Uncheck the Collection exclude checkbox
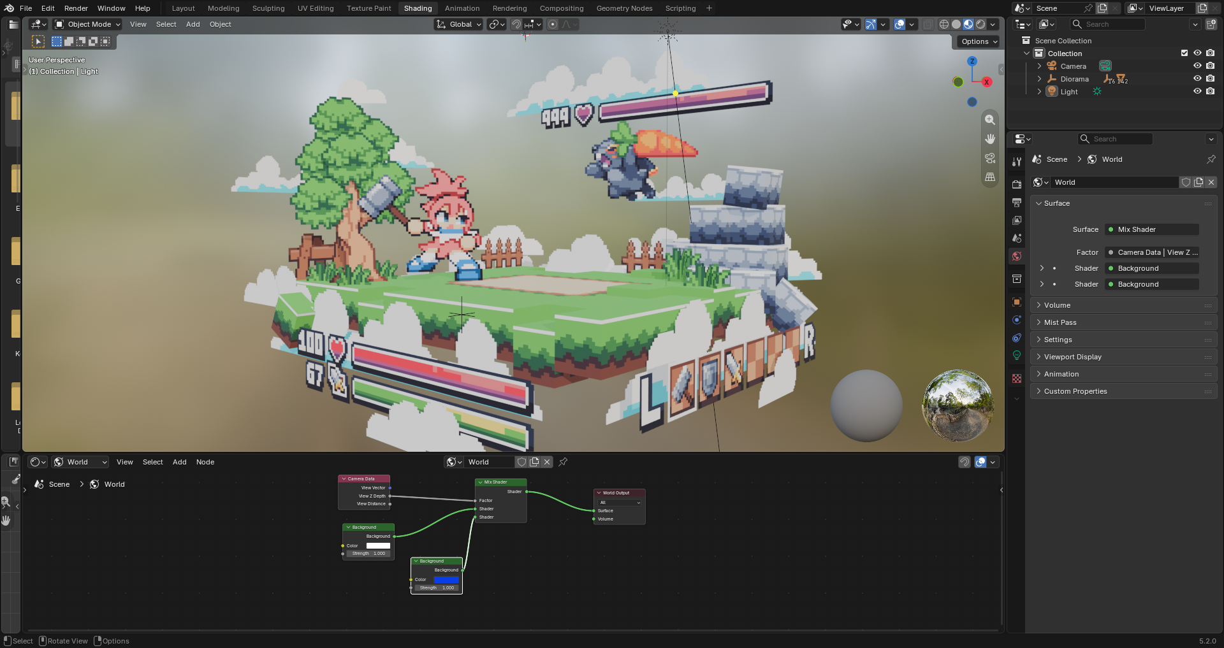This screenshot has width=1224, height=648. click(1184, 53)
